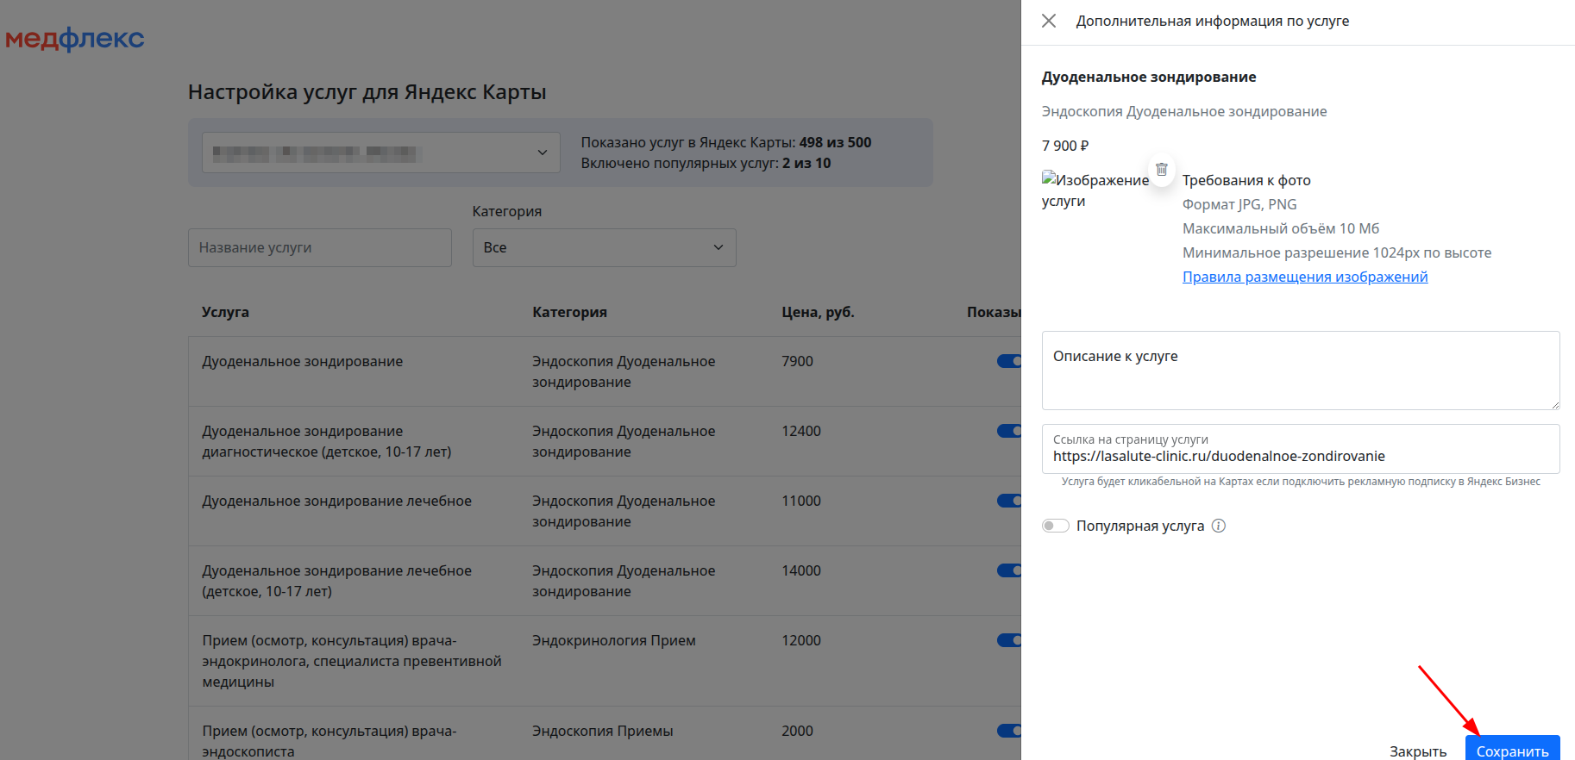Click the service image placeholder
This screenshot has height=760, width=1575.
pyautogui.click(x=1095, y=190)
